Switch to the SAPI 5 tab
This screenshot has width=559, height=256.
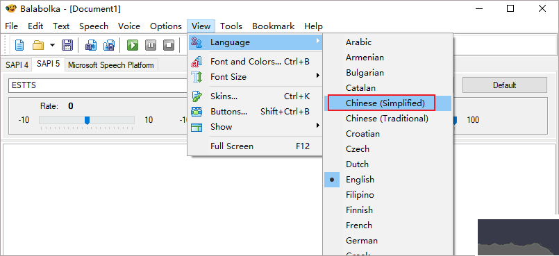pos(49,64)
